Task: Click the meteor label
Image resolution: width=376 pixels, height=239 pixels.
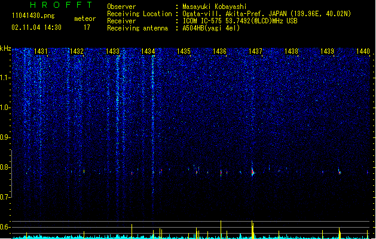Action: (x=85, y=19)
